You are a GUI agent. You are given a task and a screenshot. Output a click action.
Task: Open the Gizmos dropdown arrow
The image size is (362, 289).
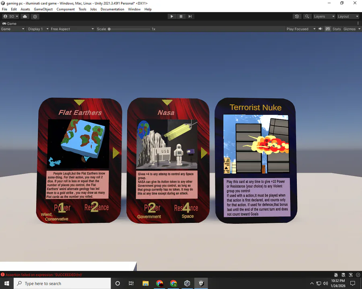pyautogui.click(x=359, y=29)
